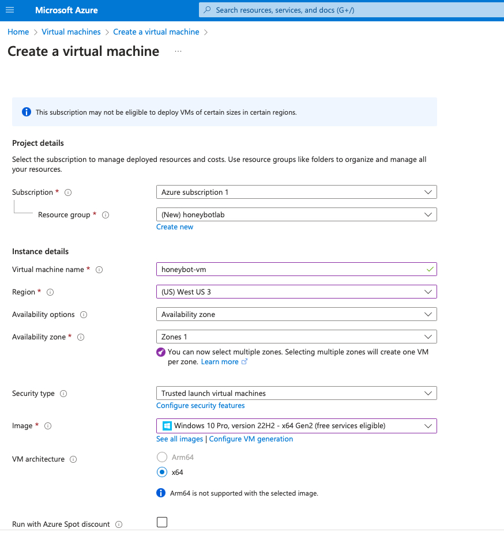The height and width of the screenshot is (540, 504).
Task: Click the info icon beside Resource group
Action: (106, 215)
